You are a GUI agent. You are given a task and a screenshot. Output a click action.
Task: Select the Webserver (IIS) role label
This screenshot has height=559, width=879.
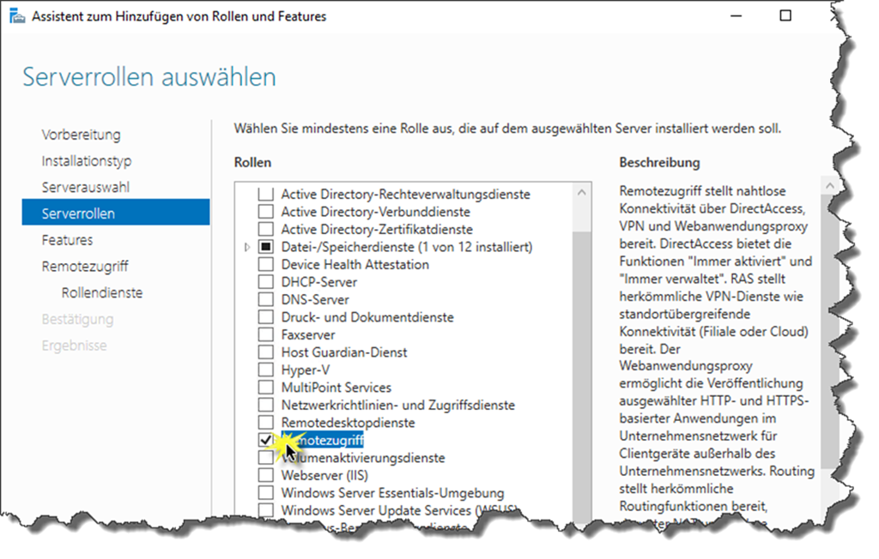coord(324,475)
